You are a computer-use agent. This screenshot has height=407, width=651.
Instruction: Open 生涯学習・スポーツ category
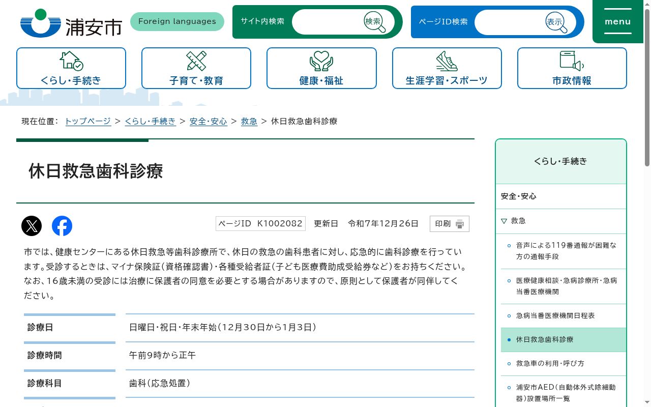click(447, 68)
